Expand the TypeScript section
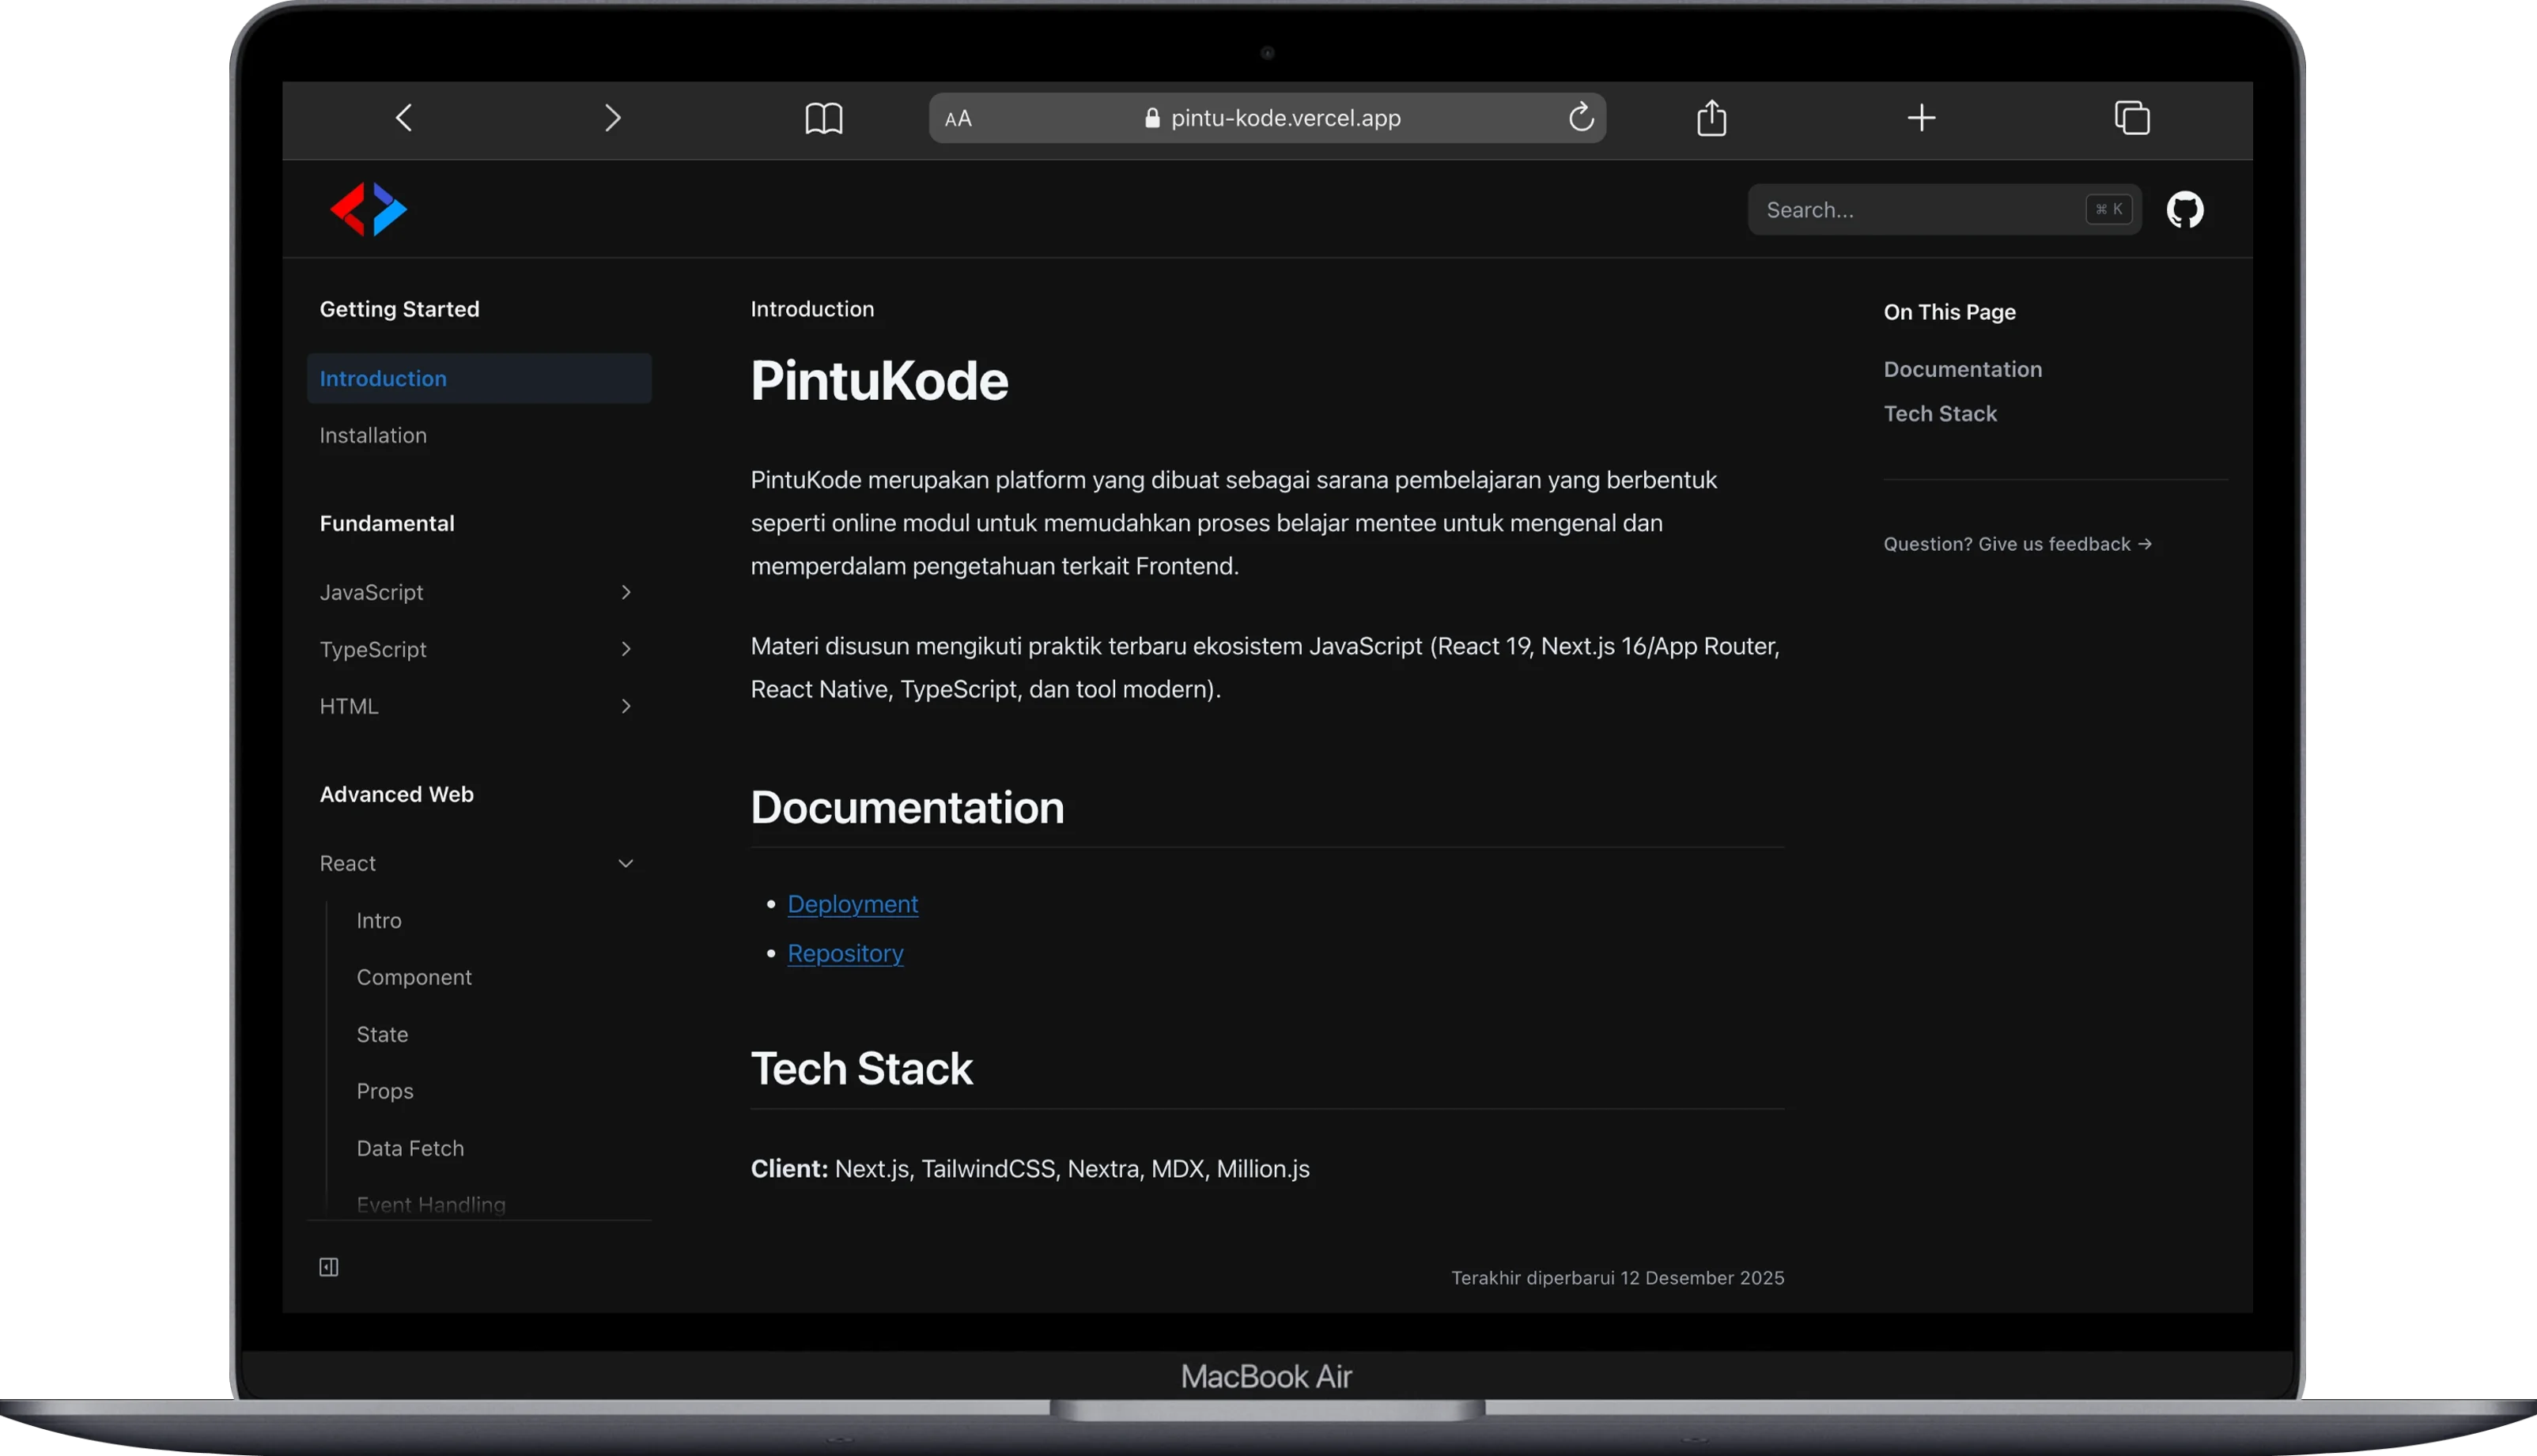This screenshot has width=2537, height=1456. click(478, 649)
